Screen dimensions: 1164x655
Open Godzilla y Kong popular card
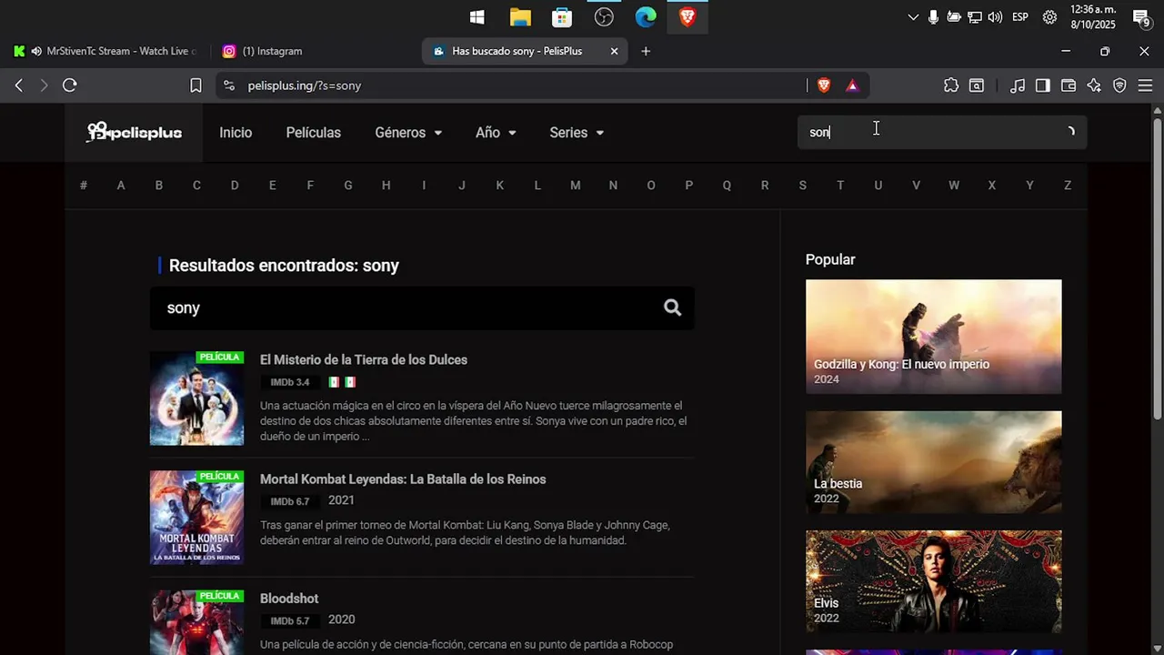[933, 337]
